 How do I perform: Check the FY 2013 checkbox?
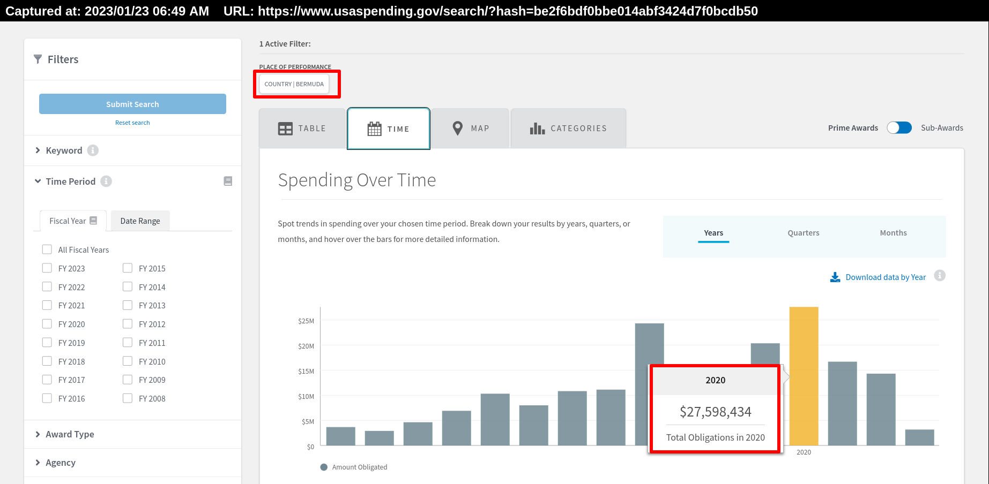[x=128, y=305]
